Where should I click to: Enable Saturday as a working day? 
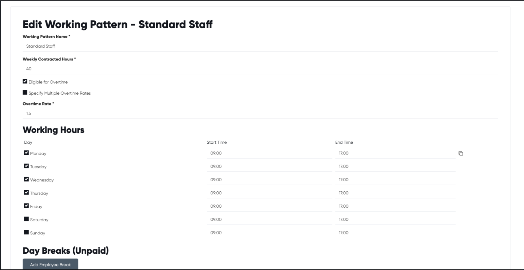(x=27, y=219)
